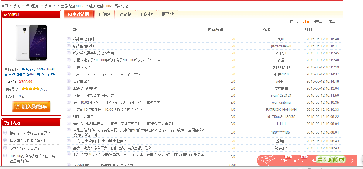This screenshot has height=169, width=363.
Task: Sort posts by 时间
Action: tap(306, 21)
